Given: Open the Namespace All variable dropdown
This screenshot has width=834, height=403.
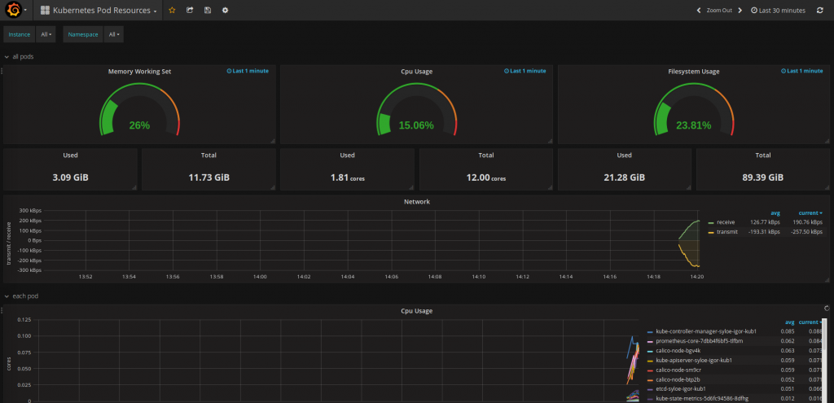Looking at the screenshot, I should (114, 34).
